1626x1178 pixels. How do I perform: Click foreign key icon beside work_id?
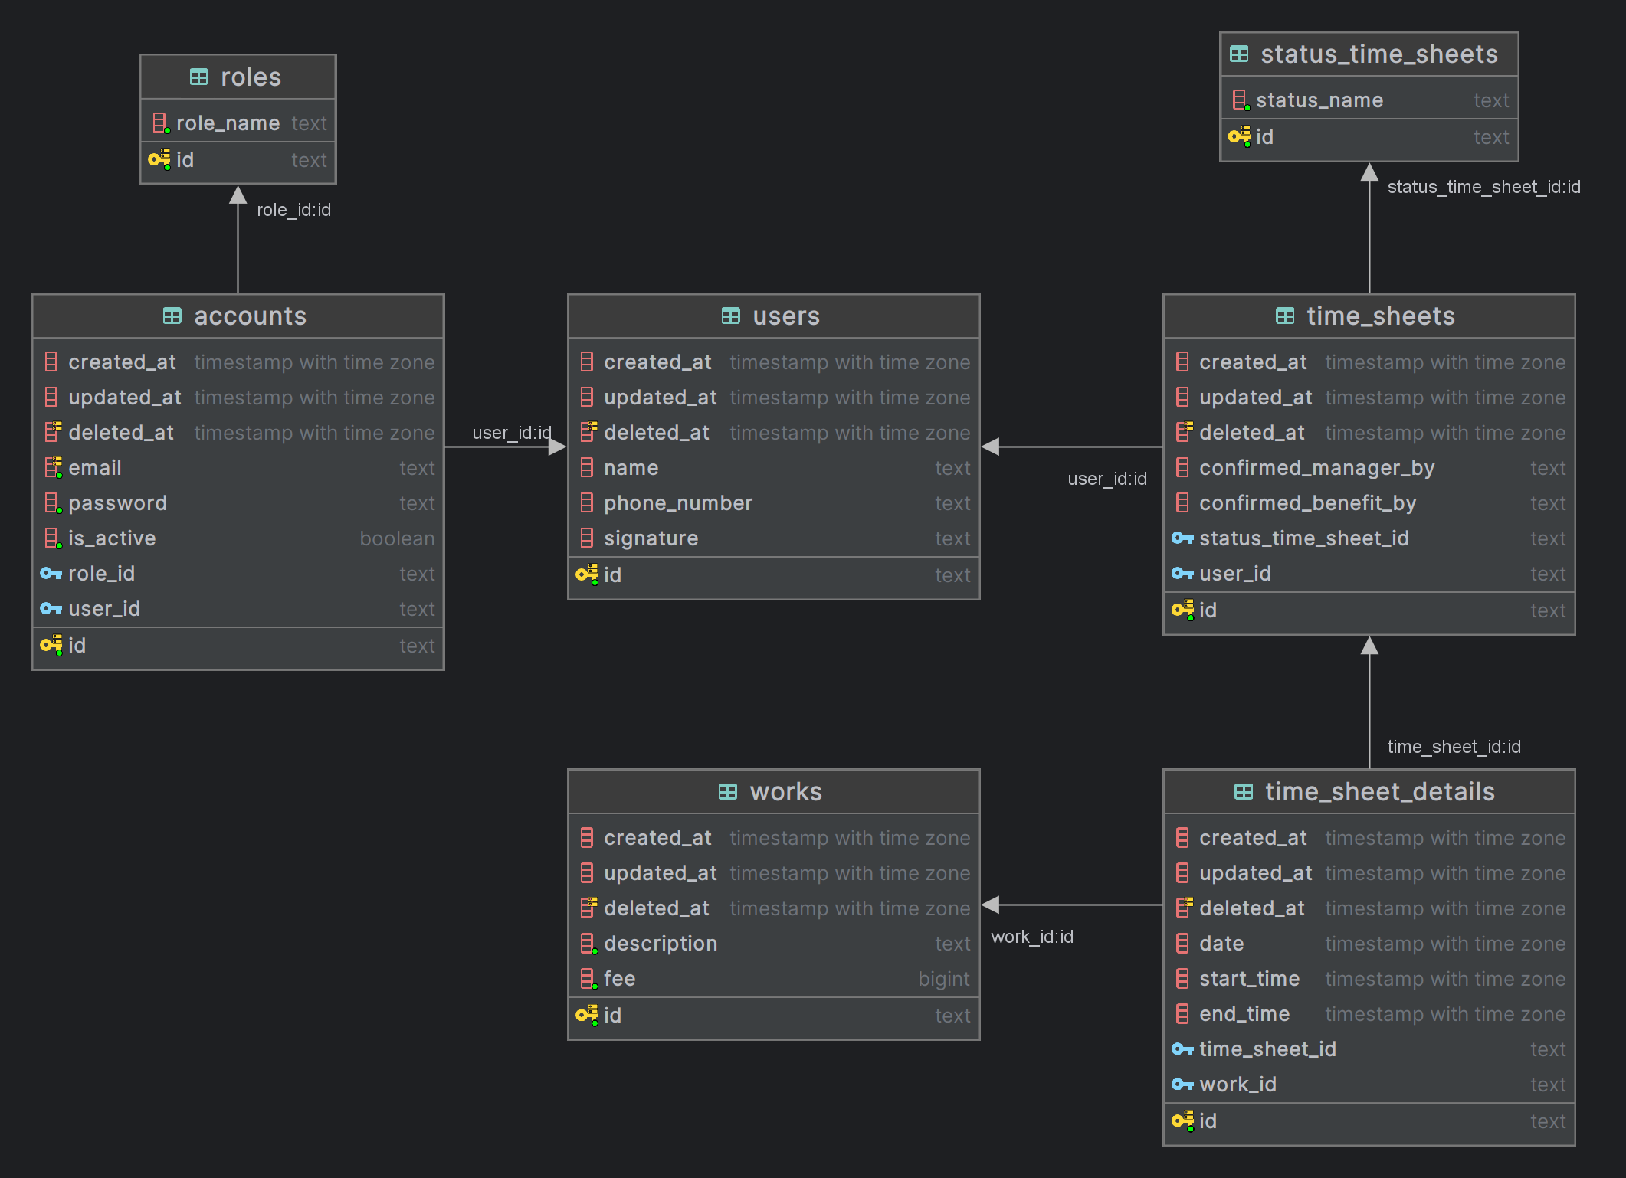pyautogui.click(x=1182, y=1085)
